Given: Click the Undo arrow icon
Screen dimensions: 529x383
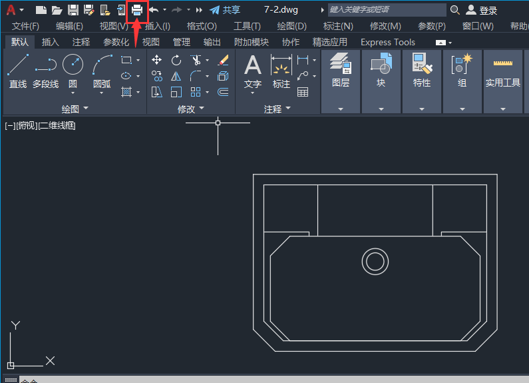Looking at the screenshot, I should [x=154, y=10].
